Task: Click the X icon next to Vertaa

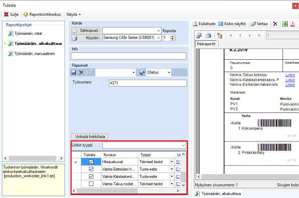Action: (x=275, y=24)
